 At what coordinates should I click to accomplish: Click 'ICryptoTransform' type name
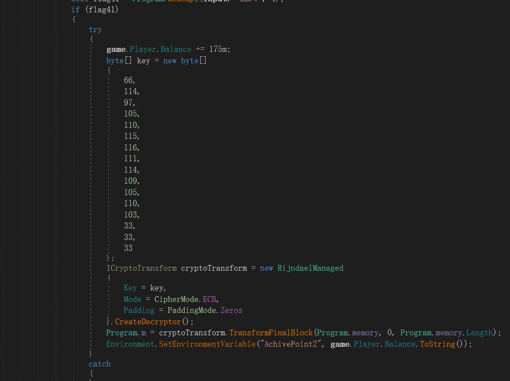click(x=141, y=268)
